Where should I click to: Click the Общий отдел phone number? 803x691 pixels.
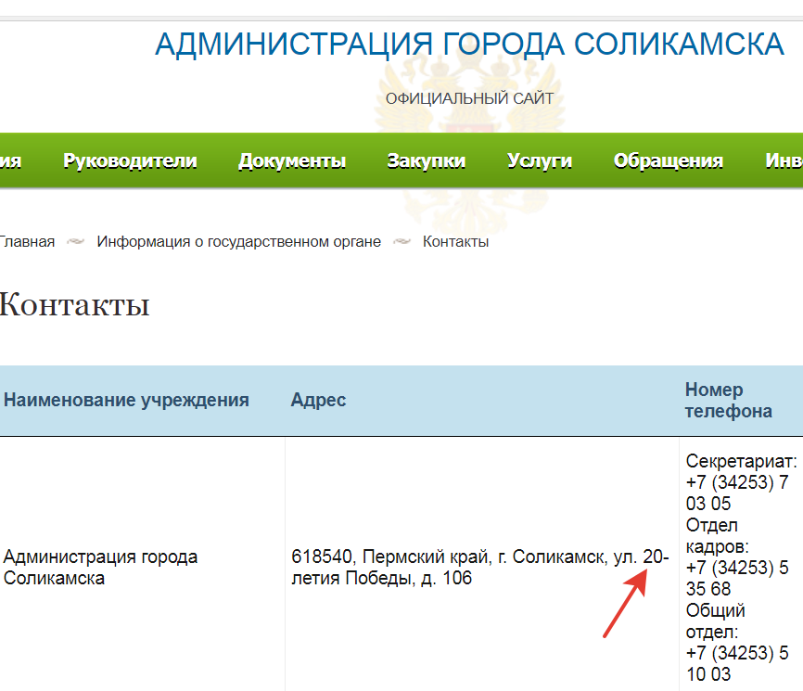(736, 663)
